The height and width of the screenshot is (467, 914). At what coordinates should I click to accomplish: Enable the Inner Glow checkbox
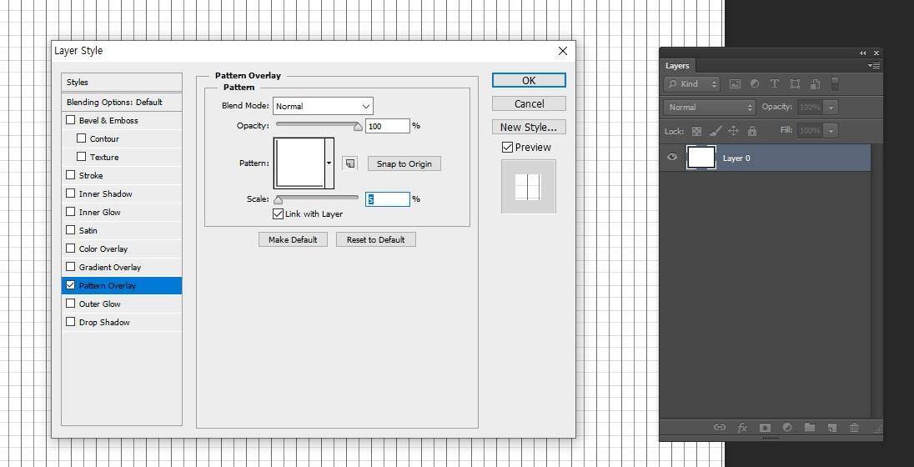pyautogui.click(x=71, y=212)
